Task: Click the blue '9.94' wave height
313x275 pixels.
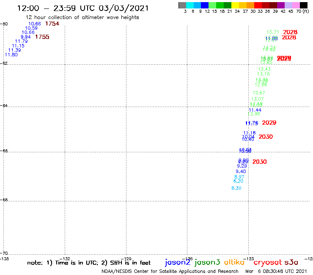Action: point(25,37)
